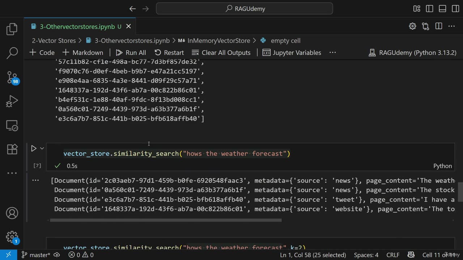Open the Search view in activity bar
Image resolution: width=463 pixels, height=260 pixels.
[x=12, y=53]
